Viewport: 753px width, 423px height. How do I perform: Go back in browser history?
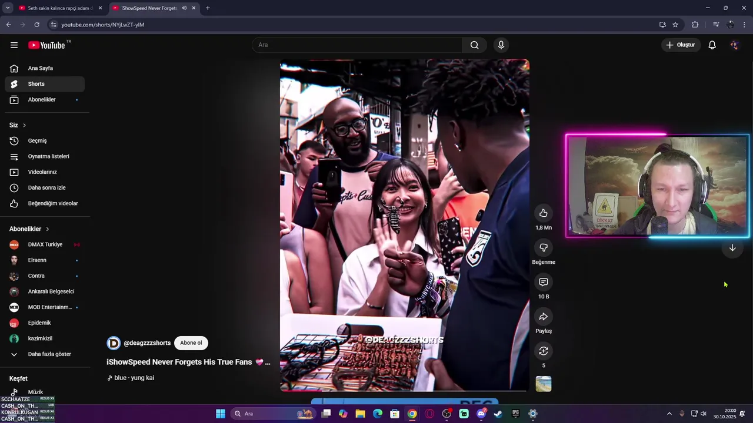(x=8, y=25)
